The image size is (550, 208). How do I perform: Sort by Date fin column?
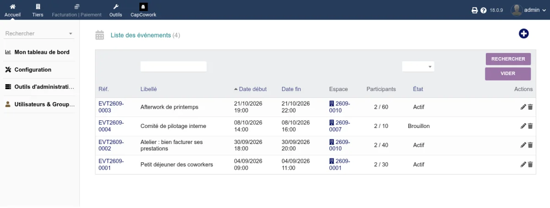click(291, 89)
